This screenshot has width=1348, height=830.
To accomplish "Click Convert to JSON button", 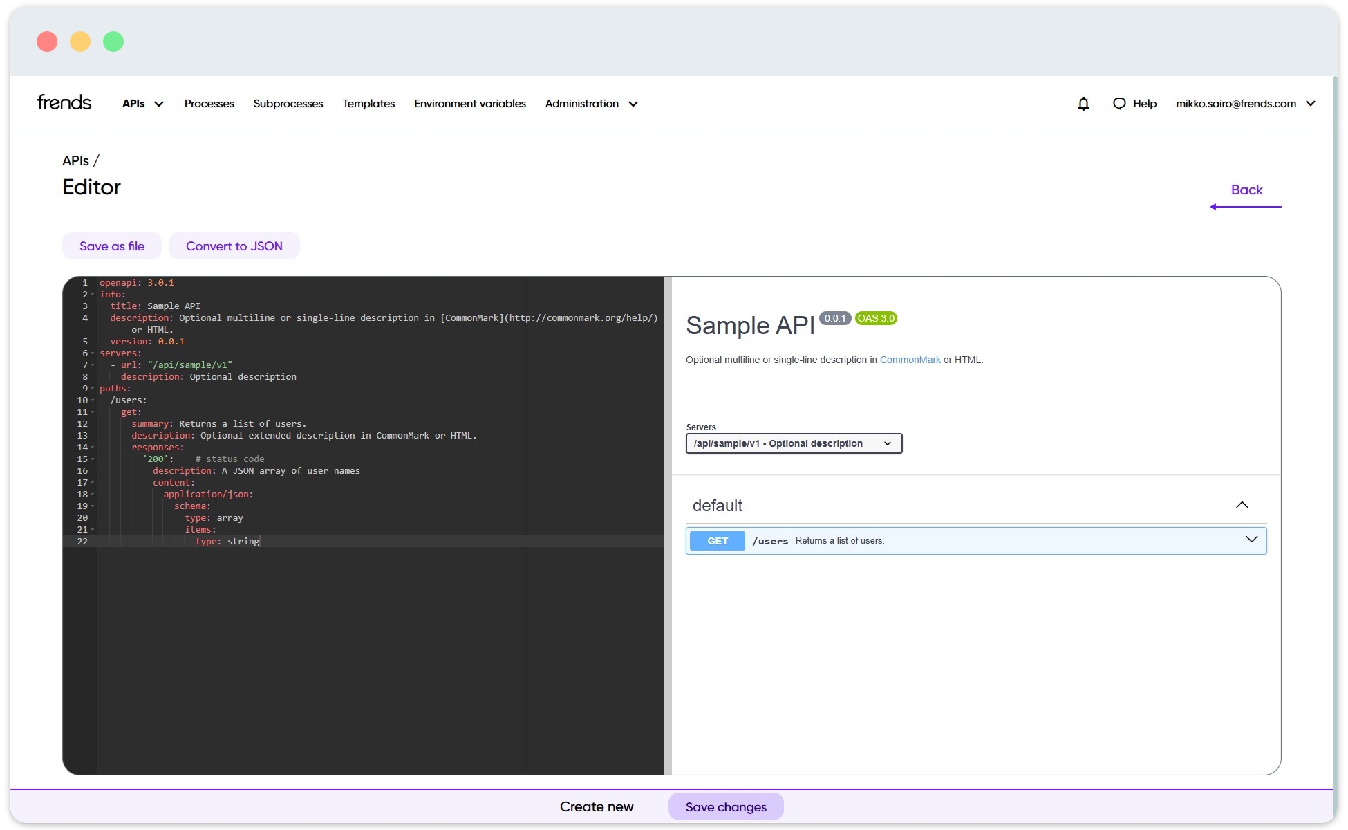I will tap(234, 246).
